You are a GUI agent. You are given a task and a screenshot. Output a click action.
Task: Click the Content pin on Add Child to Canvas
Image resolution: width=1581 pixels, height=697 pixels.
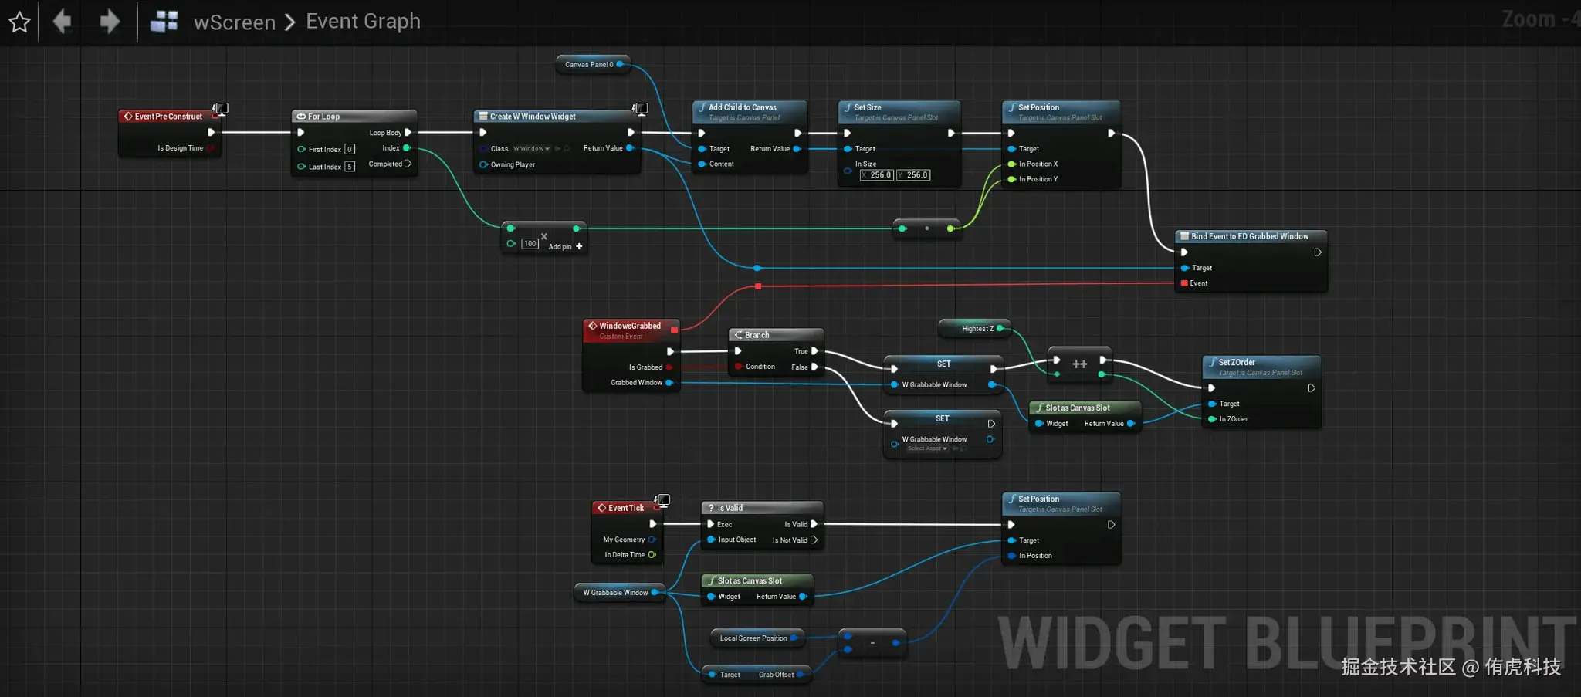coord(702,164)
